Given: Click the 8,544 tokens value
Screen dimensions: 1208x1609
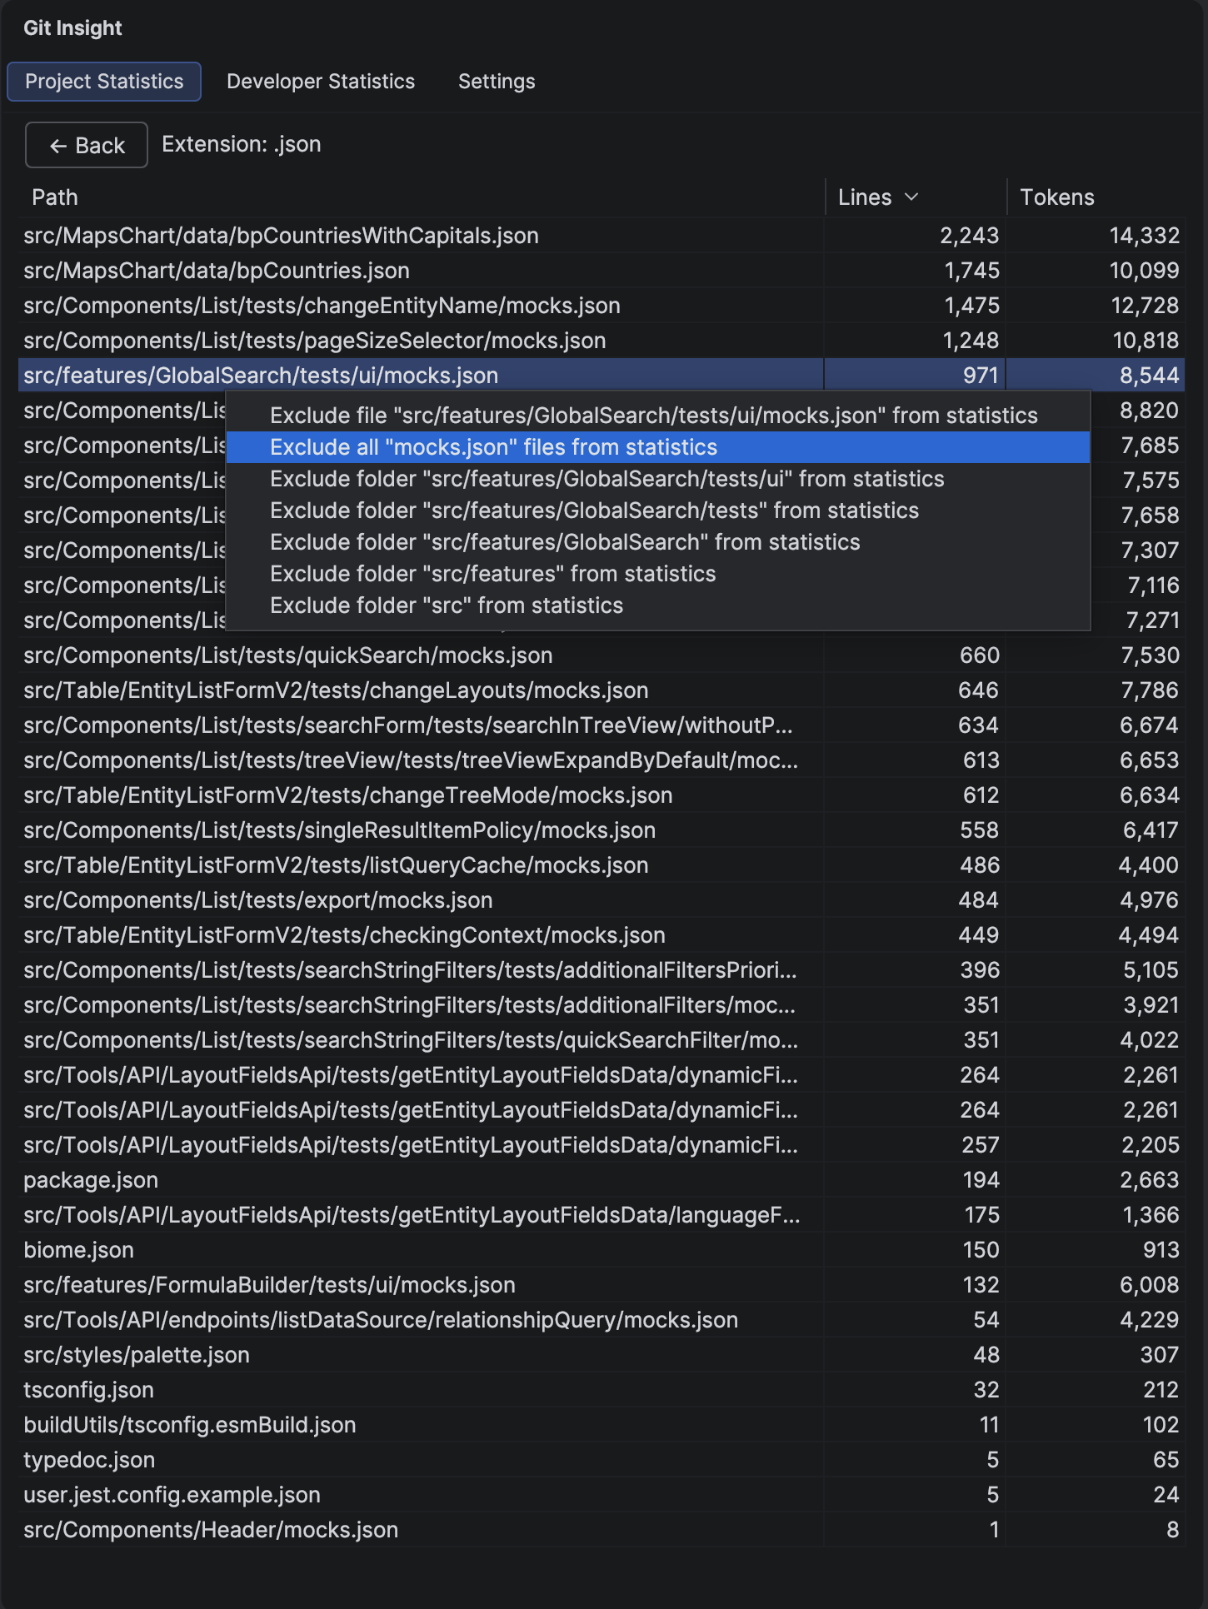Looking at the screenshot, I should 1149,376.
